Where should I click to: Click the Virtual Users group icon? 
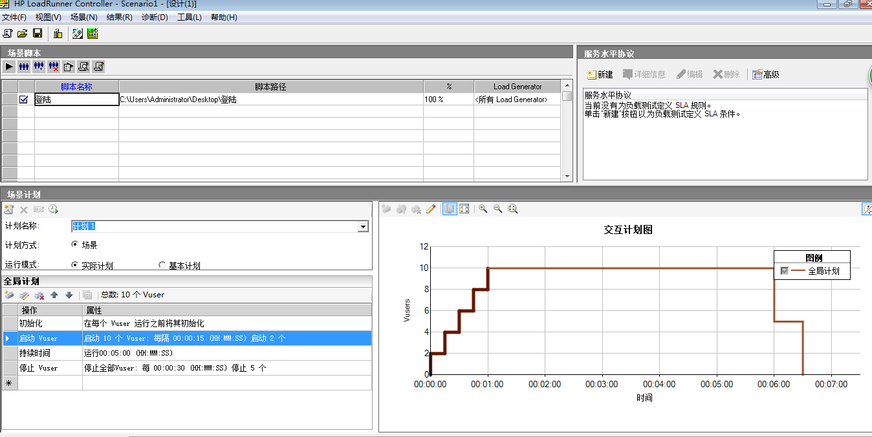(x=24, y=66)
